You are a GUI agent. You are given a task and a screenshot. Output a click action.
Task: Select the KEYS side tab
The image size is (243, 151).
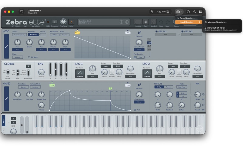point(3,120)
